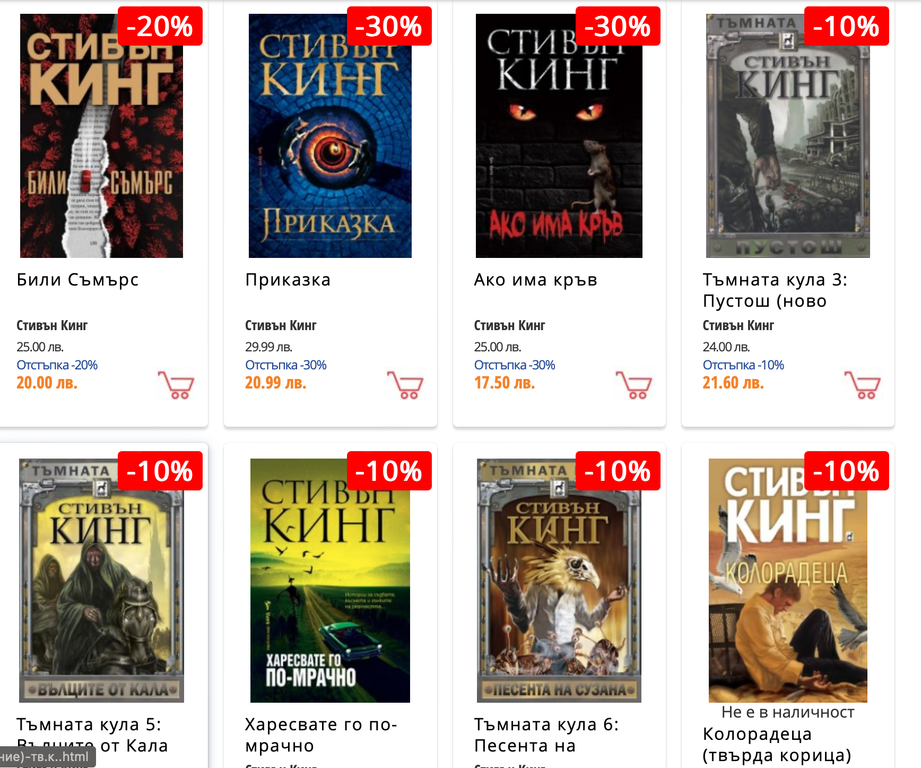Open the Били Съмърс title link
The height and width of the screenshot is (768, 921).
[77, 280]
